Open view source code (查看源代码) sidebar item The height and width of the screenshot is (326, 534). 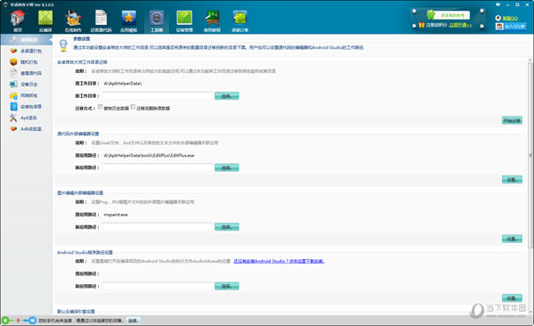point(26,73)
